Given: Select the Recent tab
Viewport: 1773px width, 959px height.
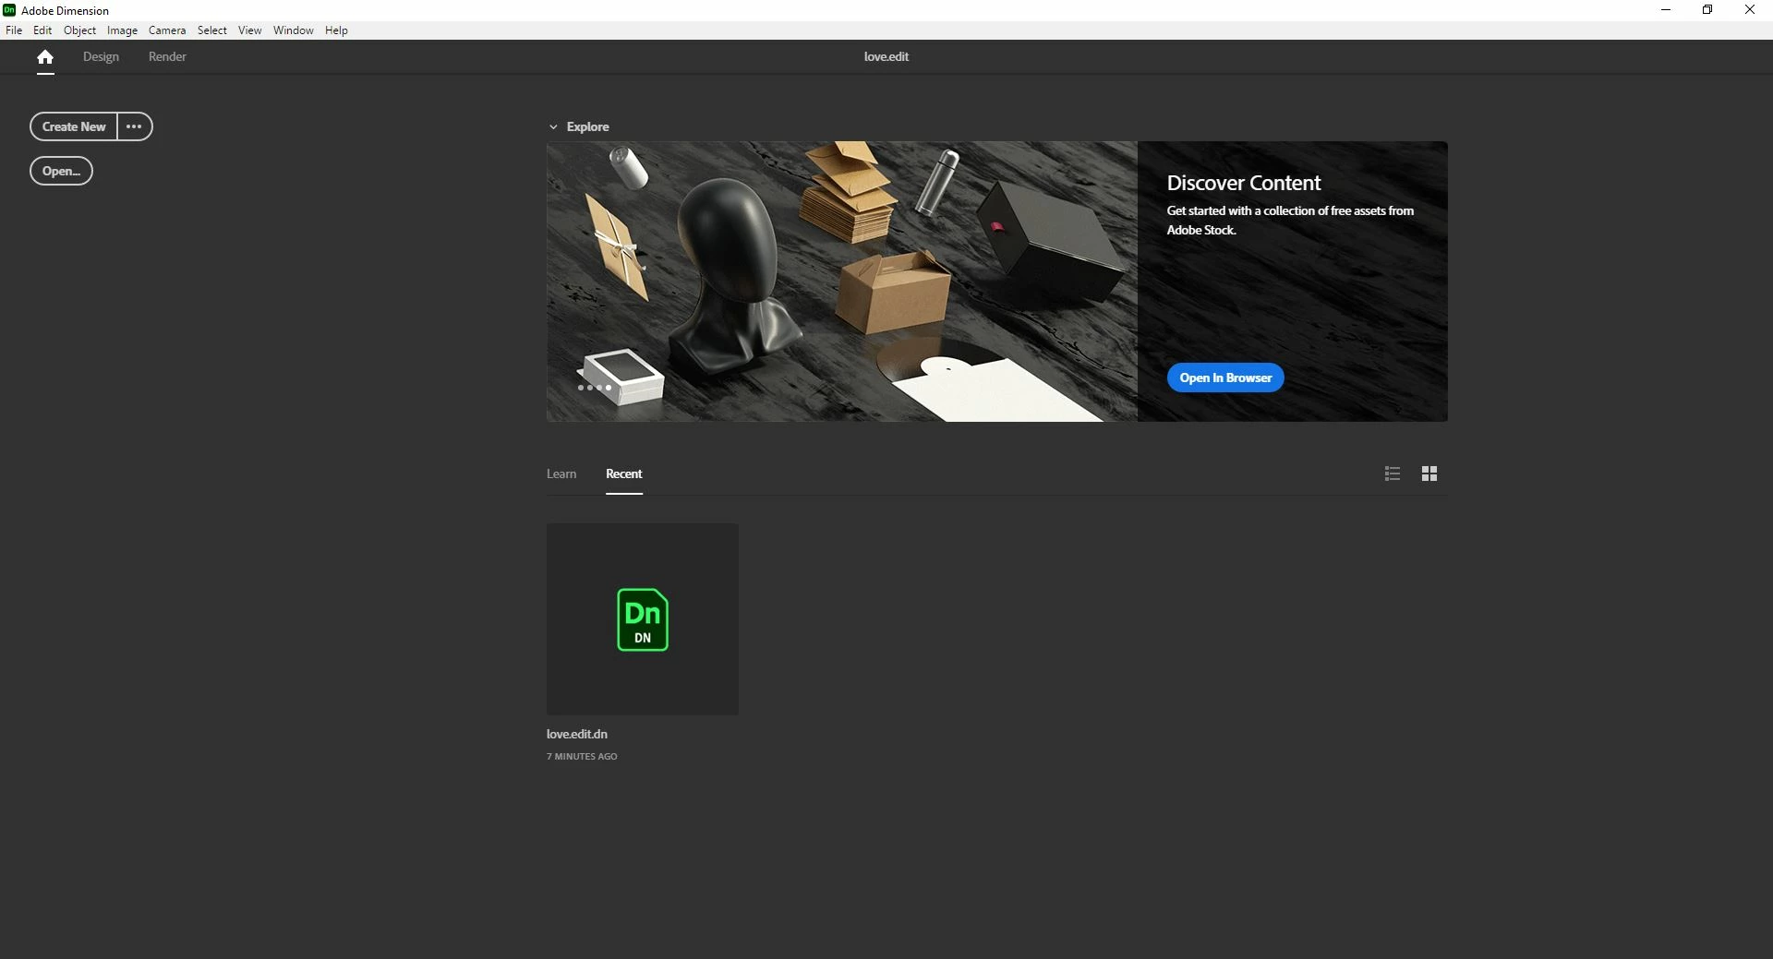Looking at the screenshot, I should [624, 474].
